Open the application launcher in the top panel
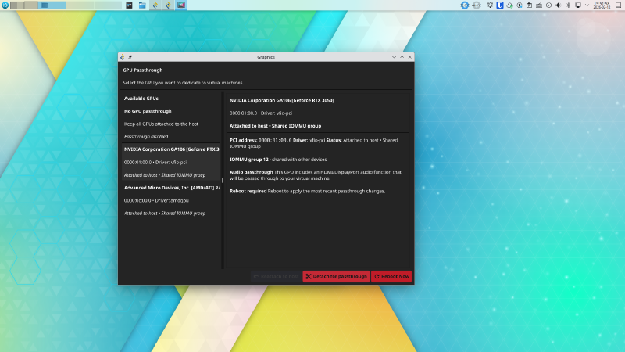This screenshot has height=352, width=625. point(5,5)
